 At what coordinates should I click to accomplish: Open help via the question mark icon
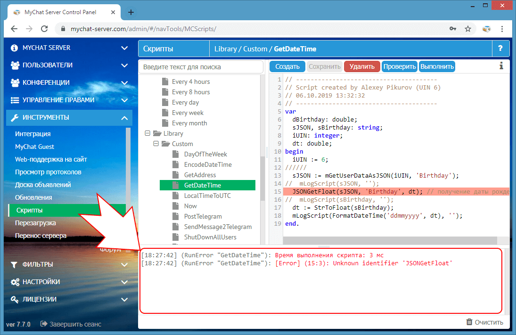[501, 49]
